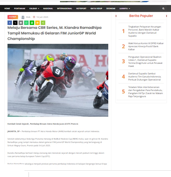Click subheading Kembali Cetak Sejarah, Pembalap Binaan

[x=43, y=124]
